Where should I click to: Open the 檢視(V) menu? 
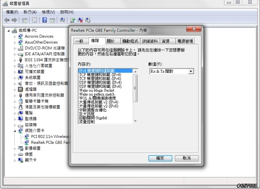(x=48, y=12)
